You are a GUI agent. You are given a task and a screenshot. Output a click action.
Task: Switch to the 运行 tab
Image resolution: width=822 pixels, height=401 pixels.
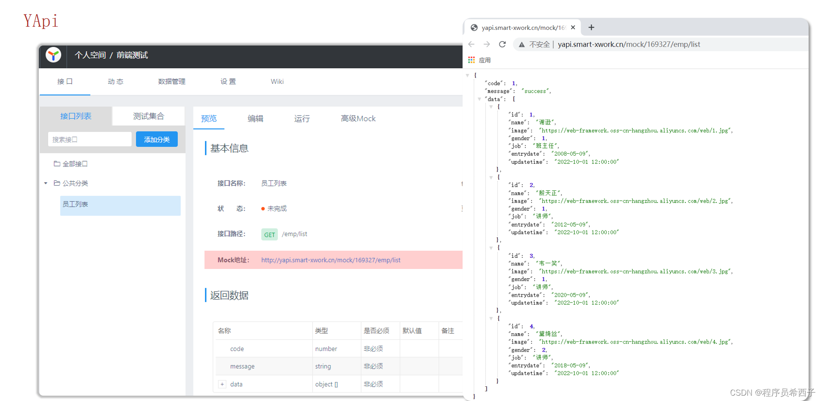(x=302, y=119)
